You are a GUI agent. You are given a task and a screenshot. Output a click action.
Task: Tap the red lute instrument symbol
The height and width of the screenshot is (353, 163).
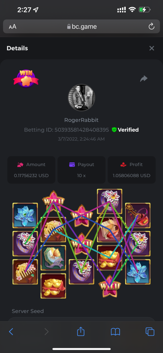(138, 216)
